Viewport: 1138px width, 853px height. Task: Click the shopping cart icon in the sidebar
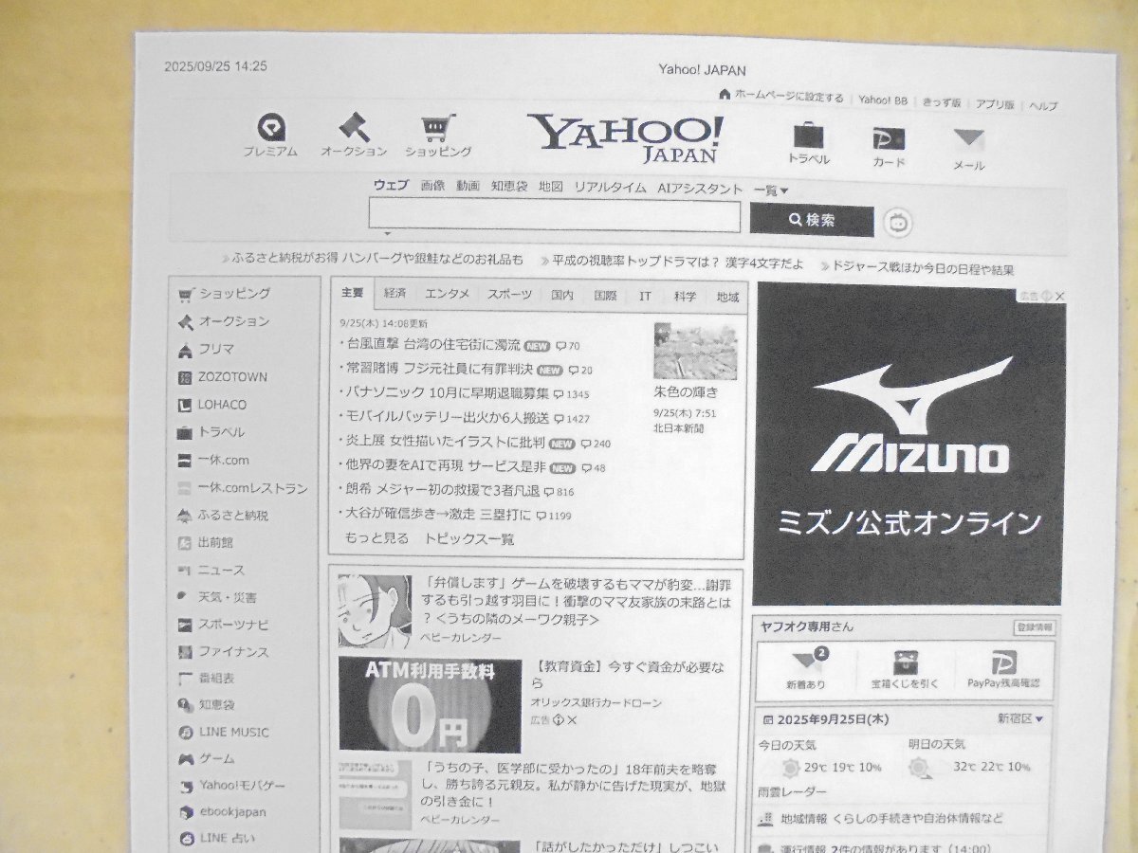click(186, 295)
